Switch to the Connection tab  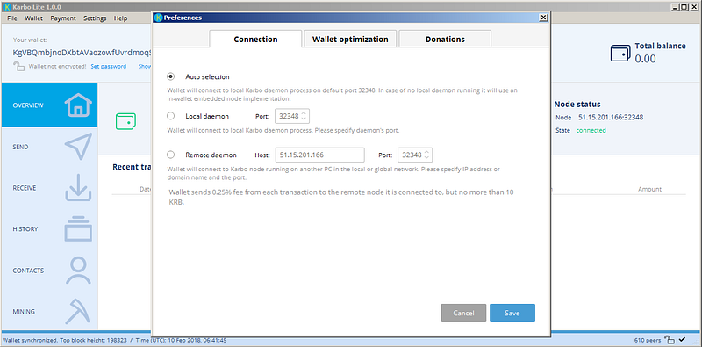[255, 39]
